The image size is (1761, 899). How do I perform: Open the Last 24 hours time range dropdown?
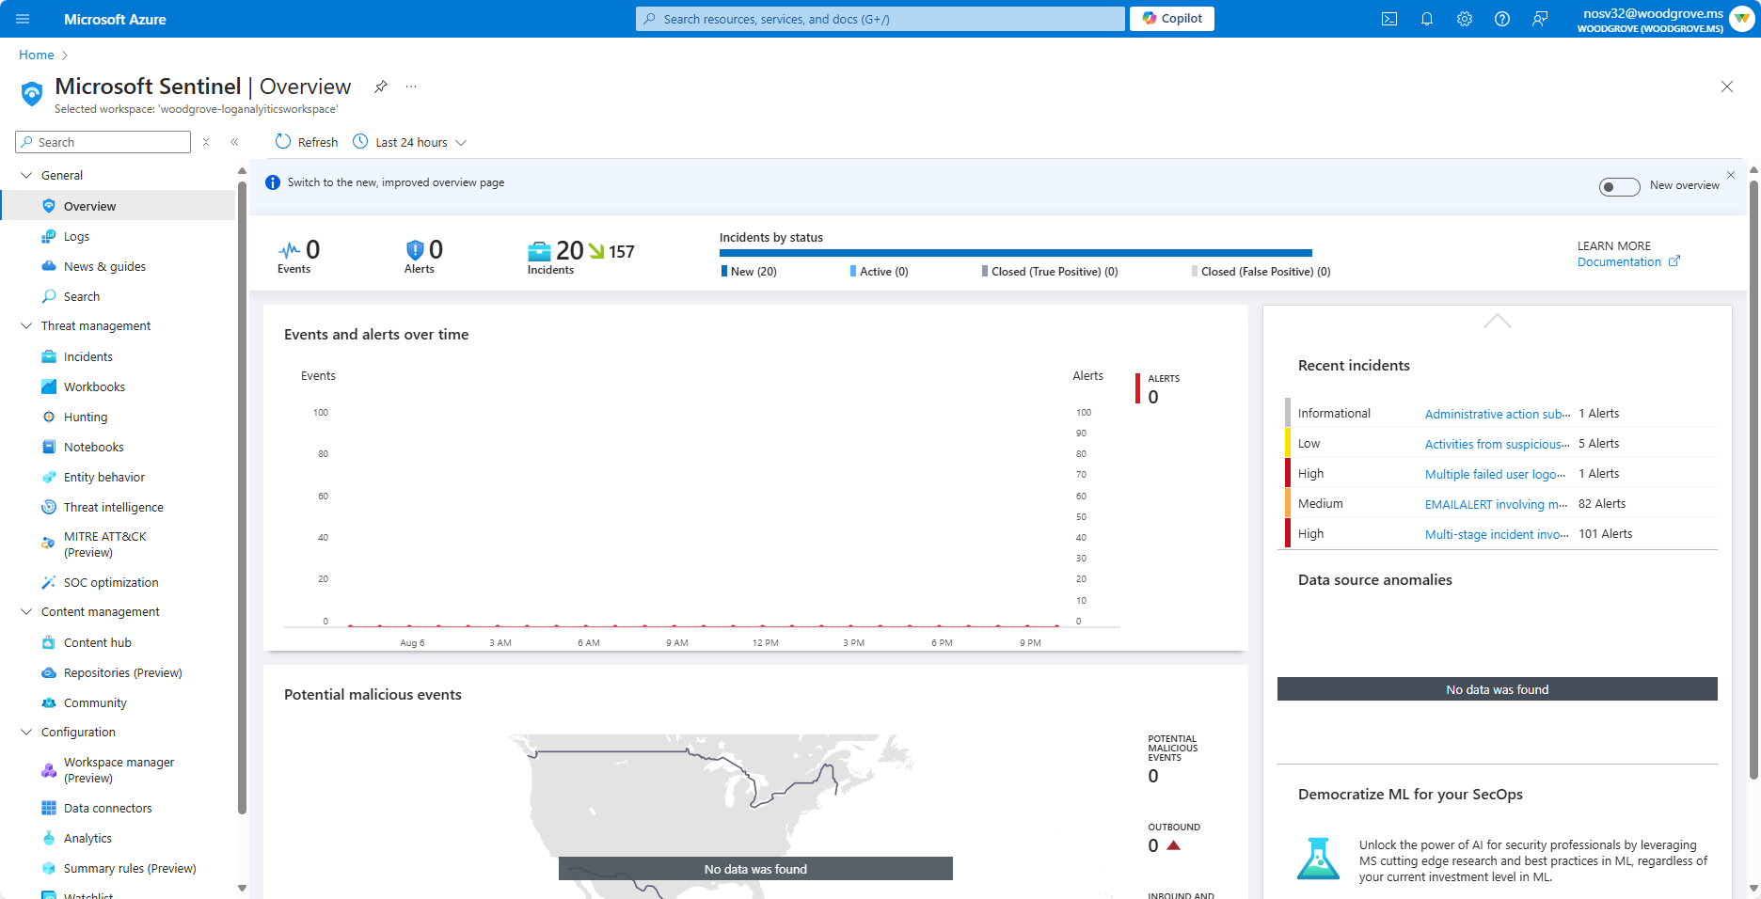(410, 142)
